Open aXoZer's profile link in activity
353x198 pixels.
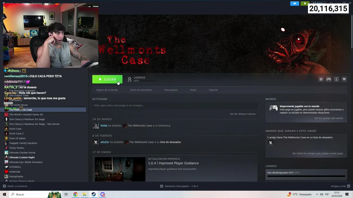(105, 142)
